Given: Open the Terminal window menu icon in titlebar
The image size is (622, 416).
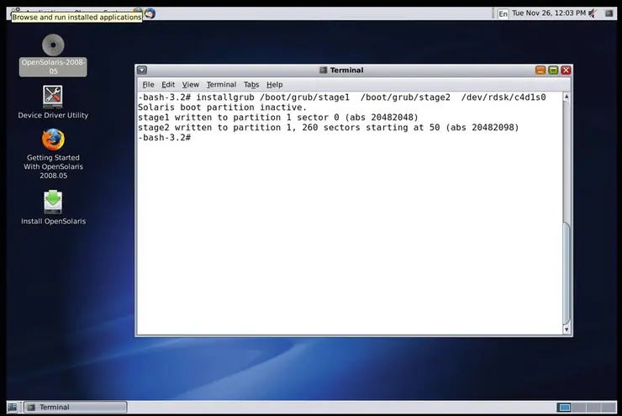Looking at the screenshot, I should (142, 71).
